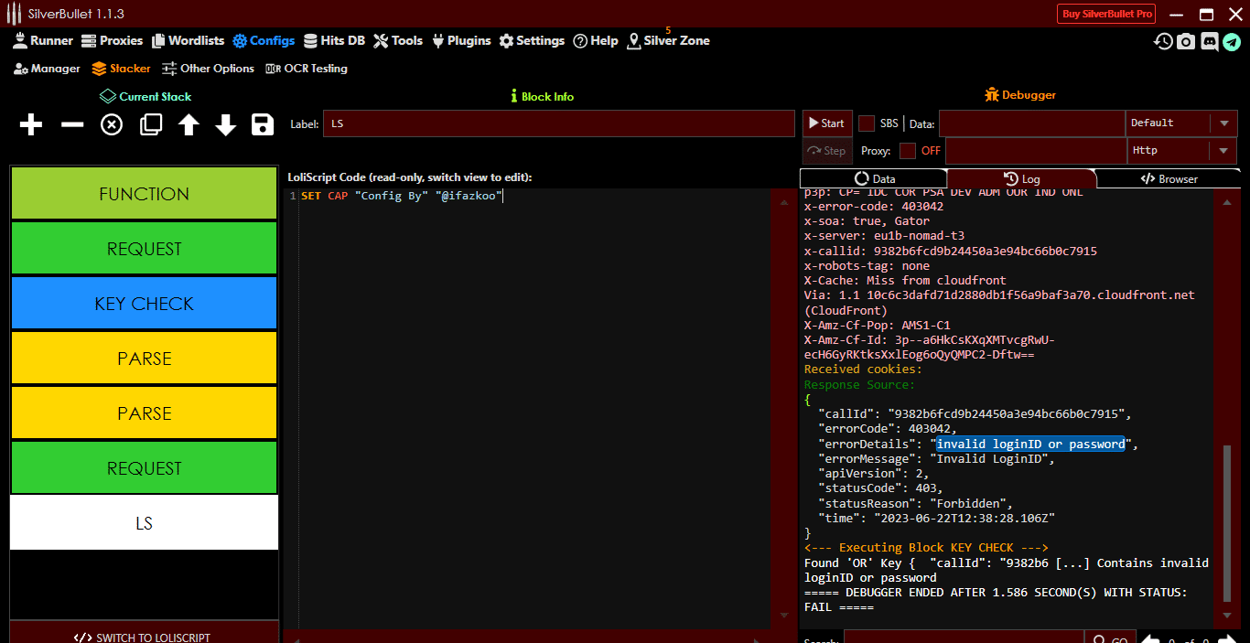Select the KEY CHECK block in the stack

coord(144,303)
